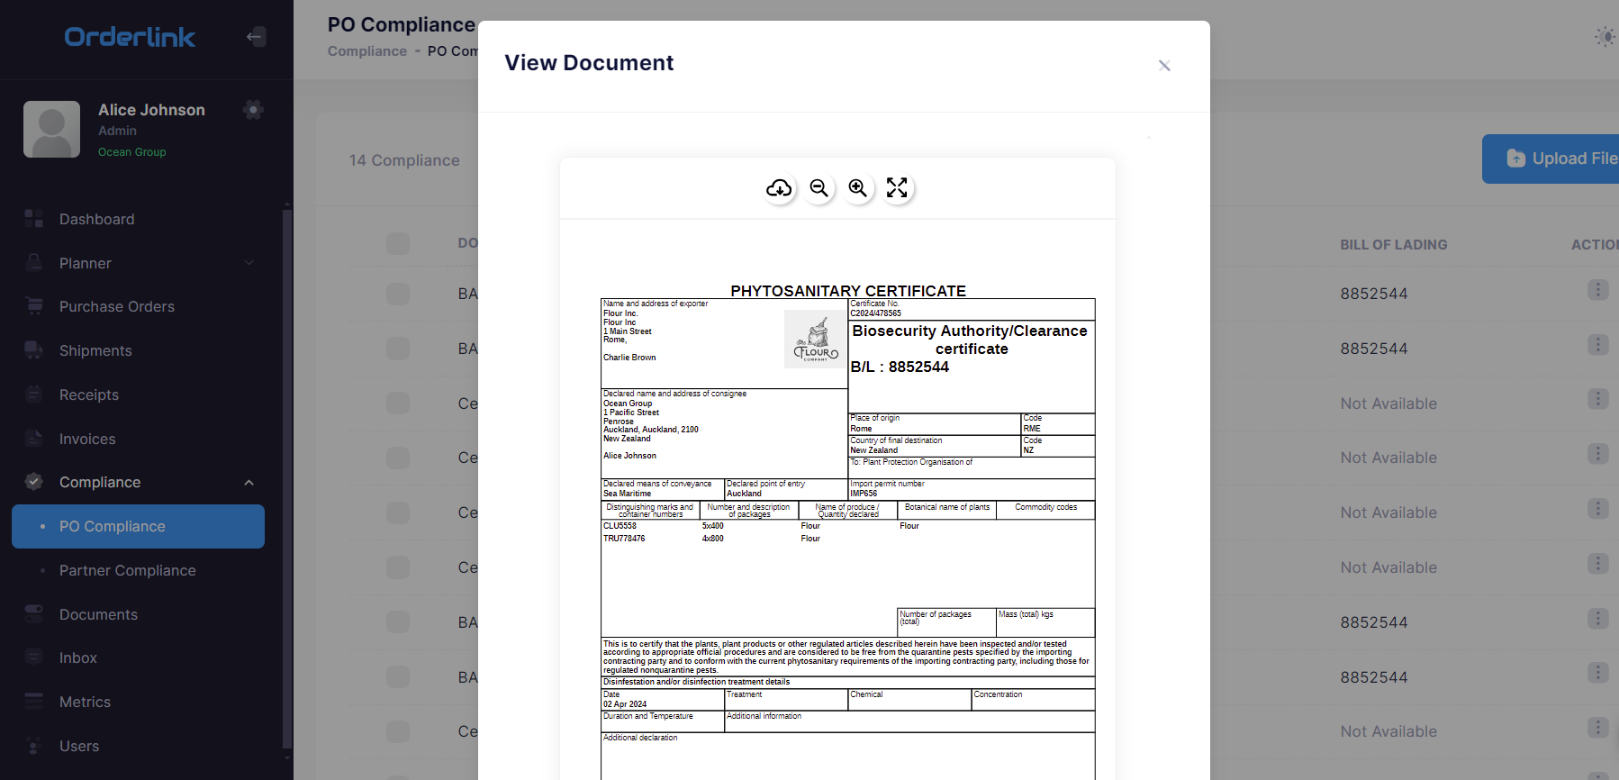The height and width of the screenshot is (780, 1619).
Task: Click the Flour company logo in certificate
Action: (816, 340)
